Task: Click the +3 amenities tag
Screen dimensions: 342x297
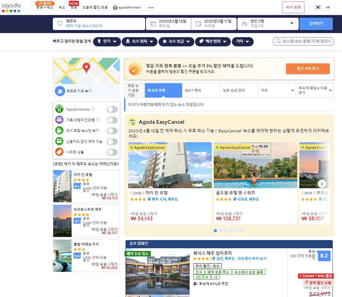Action: click(x=215, y=277)
